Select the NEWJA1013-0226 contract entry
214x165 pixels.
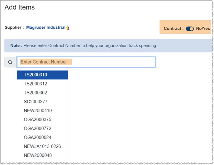(x=42, y=146)
